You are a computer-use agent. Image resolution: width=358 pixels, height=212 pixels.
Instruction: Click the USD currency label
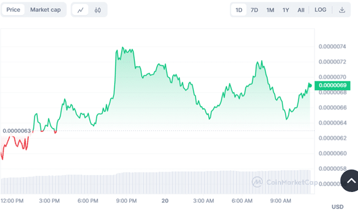click(337, 207)
